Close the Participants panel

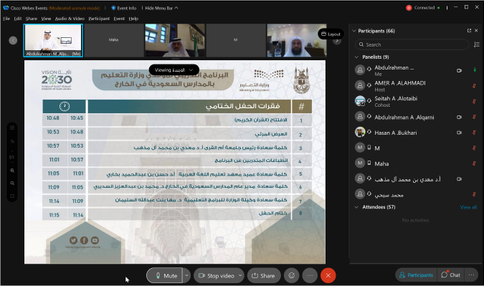coord(476,31)
